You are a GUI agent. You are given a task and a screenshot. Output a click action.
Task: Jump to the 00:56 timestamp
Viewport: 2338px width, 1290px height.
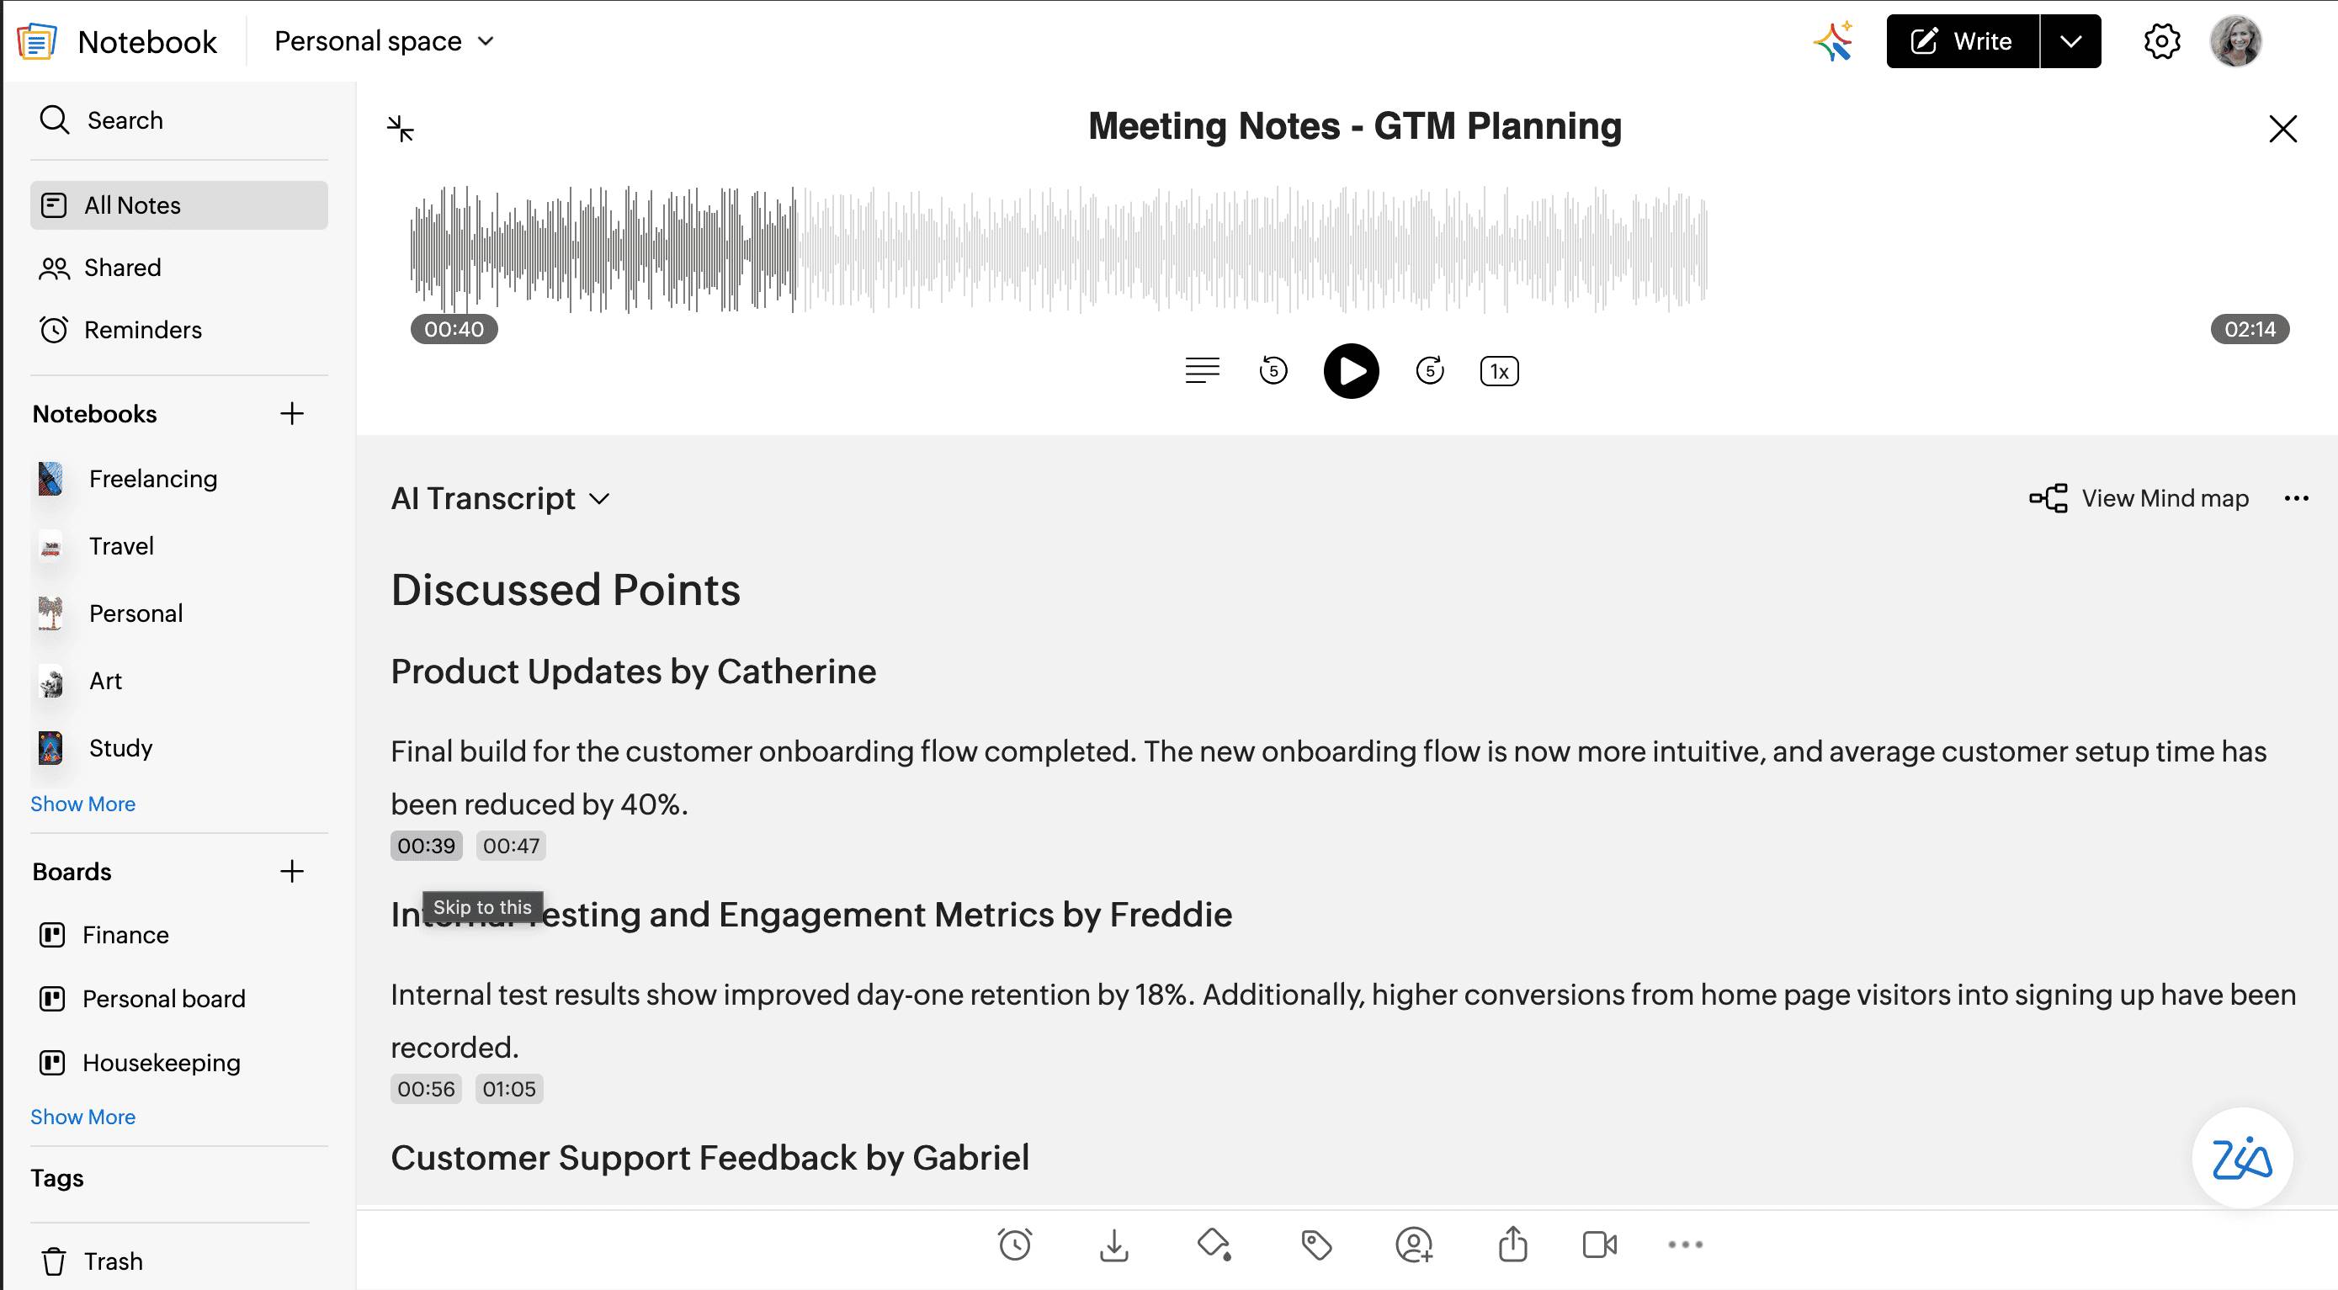(426, 1090)
